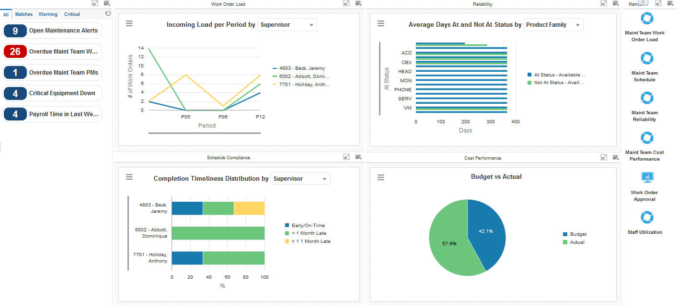Open the Cost Performance panel options icon
678x305 pixels.
(x=616, y=157)
